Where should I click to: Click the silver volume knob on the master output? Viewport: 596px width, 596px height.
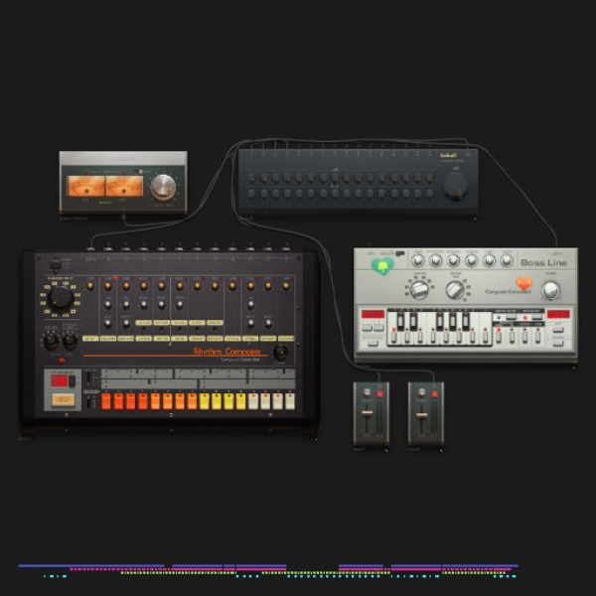click(163, 187)
